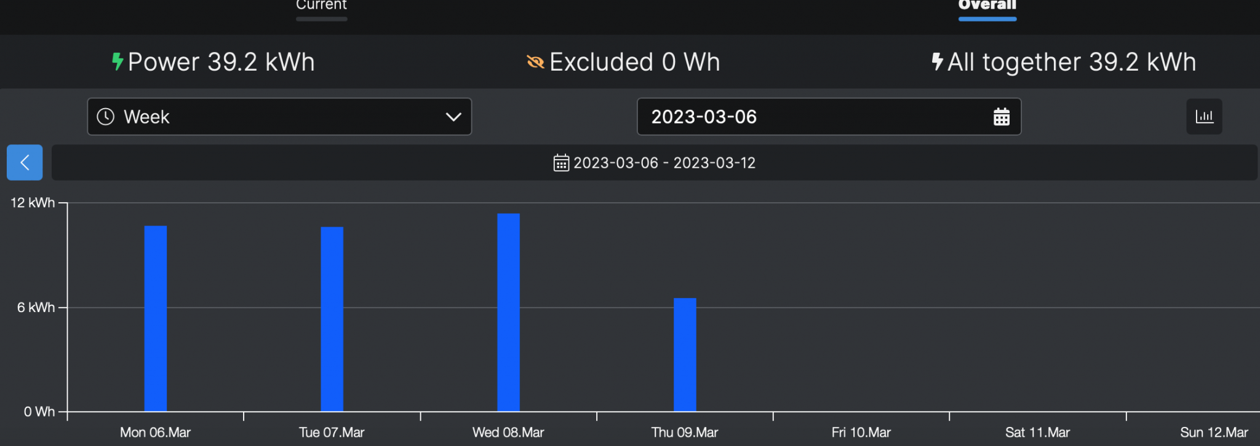Toggle chart type with the bar chart icon
The height and width of the screenshot is (446, 1260).
coord(1204,117)
